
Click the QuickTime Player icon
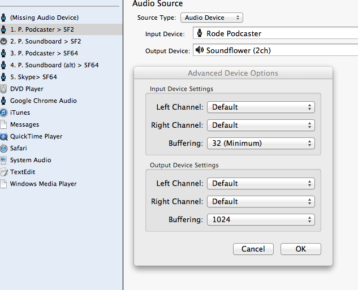coord(3,136)
